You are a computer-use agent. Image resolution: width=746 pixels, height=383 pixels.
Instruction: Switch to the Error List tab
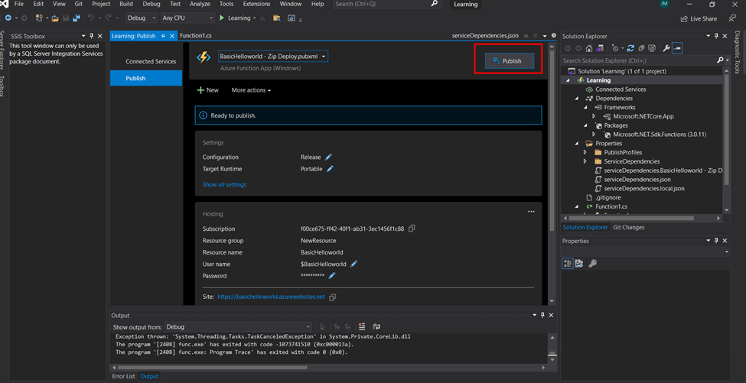coord(123,376)
